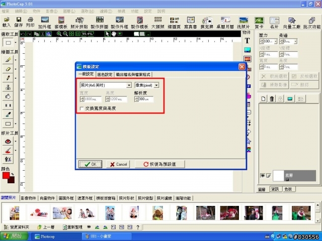Open the 製作拼圖 puzzle maker
322x241 pixels.
pos(100,23)
